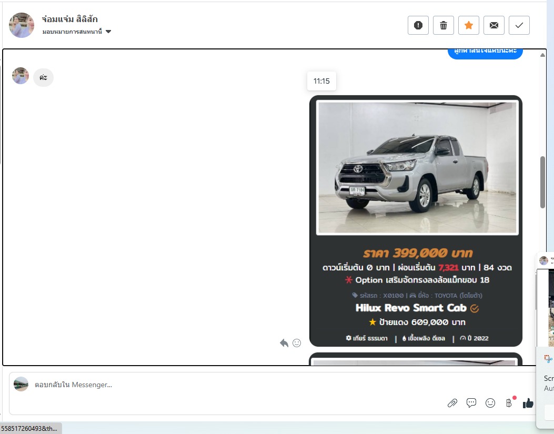Mark conversation done with checkmark button
Image resolution: width=554 pixels, height=434 pixels.
[519, 25]
